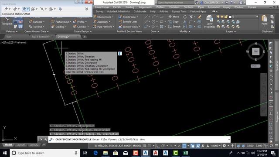Expand the Create Design panel
This screenshot has width=279, height=157.
point(83,31)
